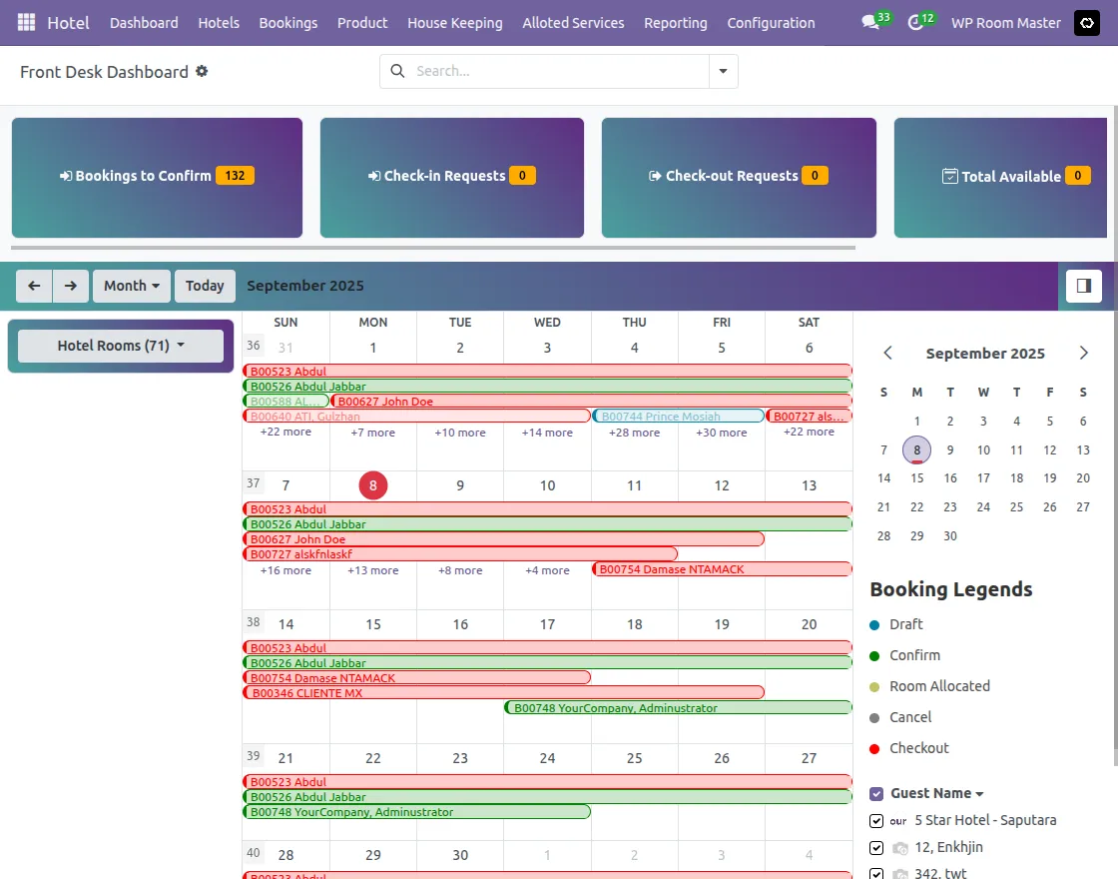Uncheck the 5 Star Hotel - Saputara filter
Screen dimensions: 1118x879
[875, 820]
